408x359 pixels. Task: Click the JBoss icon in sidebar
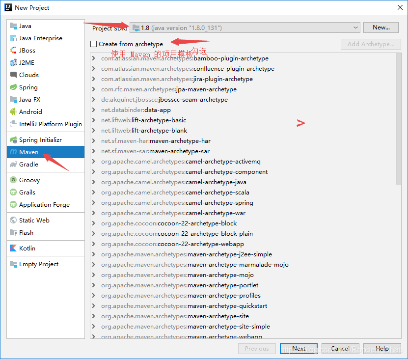(x=13, y=50)
